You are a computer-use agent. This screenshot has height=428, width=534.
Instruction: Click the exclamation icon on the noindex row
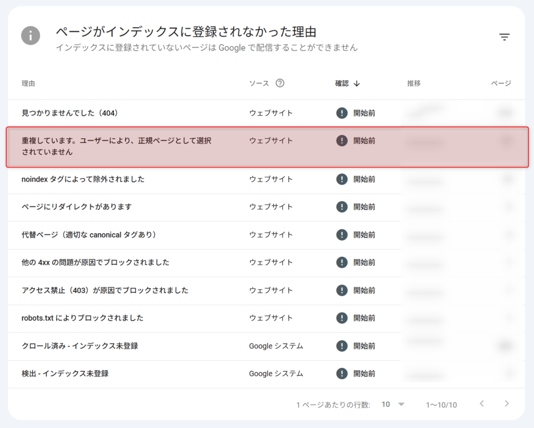(x=342, y=179)
